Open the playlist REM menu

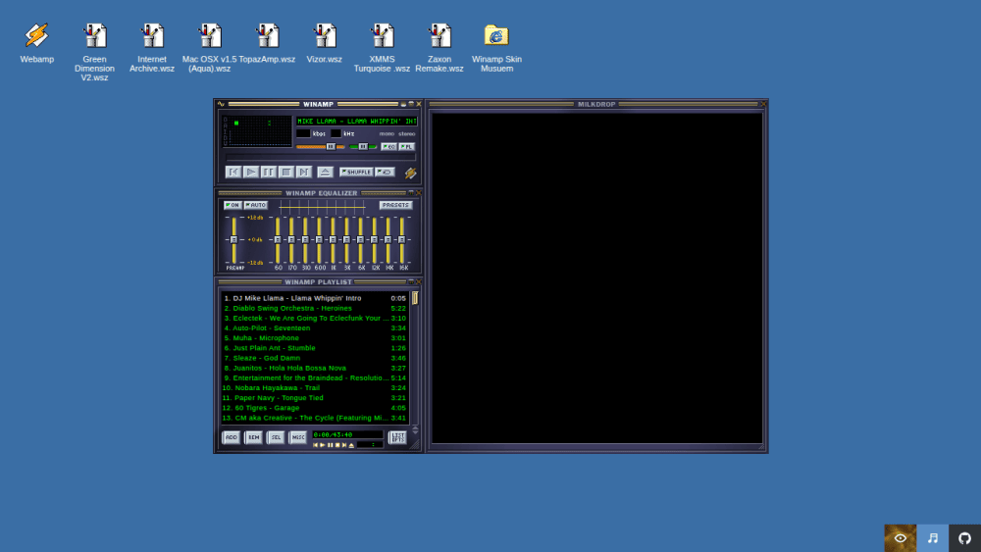click(x=253, y=437)
